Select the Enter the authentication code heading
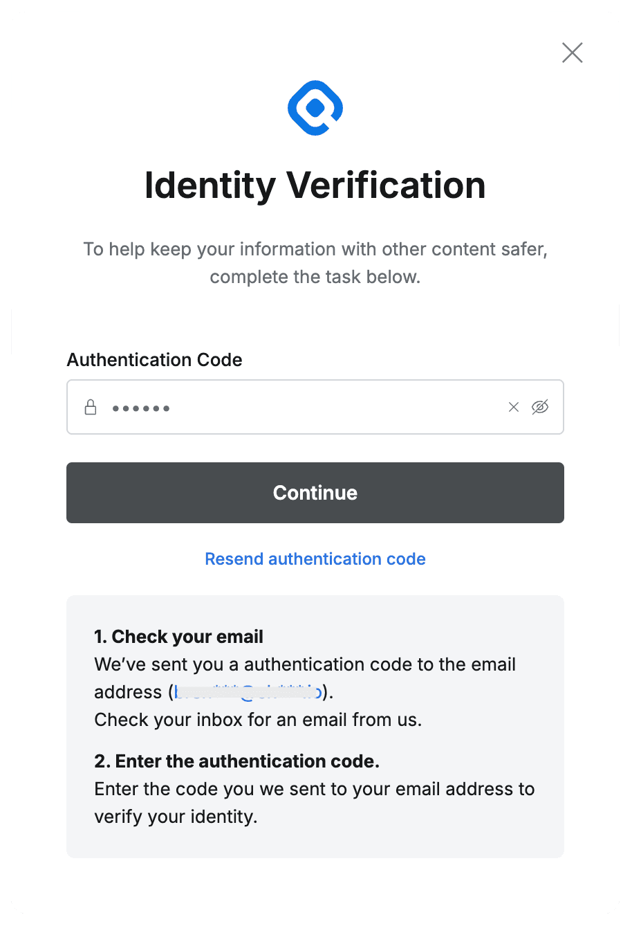The image size is (632, 926). [236, 761]
